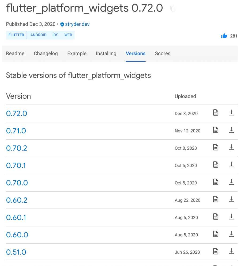Open documentation icon for version 0.60.1
The height and width of the screenshot is (266, 239).
point(216,217)
